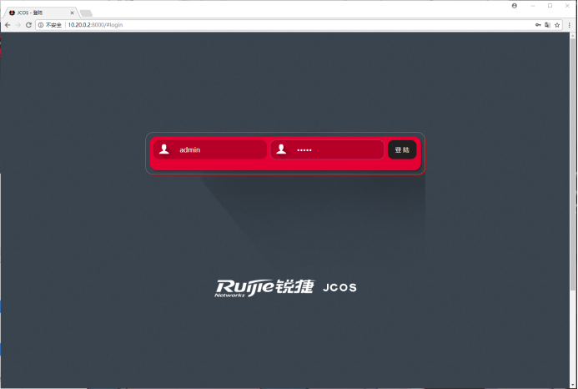Focus the admin username field
This screenshot has width=578, height=389.
point(210,150)
